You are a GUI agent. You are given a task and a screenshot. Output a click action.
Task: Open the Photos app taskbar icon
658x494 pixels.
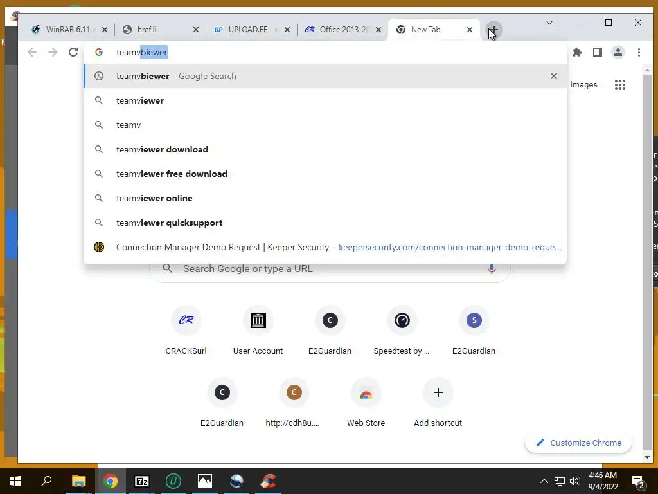click(205, 481)
